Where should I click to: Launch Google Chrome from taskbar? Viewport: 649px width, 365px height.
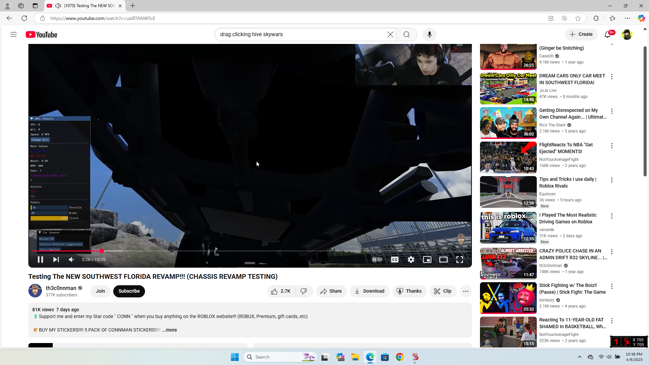coord(400,357)
